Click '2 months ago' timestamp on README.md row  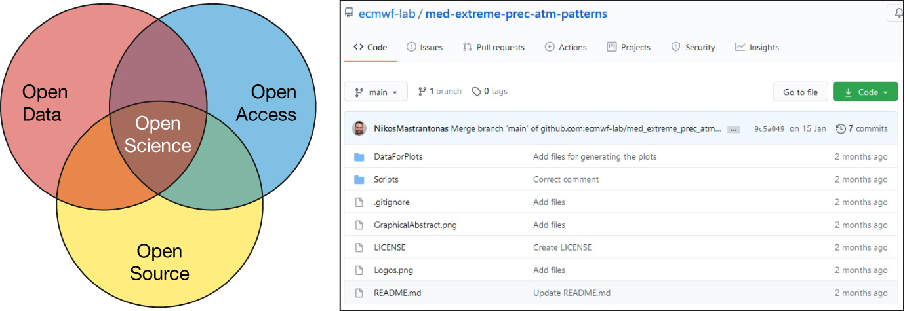click(x=861, y=293)
